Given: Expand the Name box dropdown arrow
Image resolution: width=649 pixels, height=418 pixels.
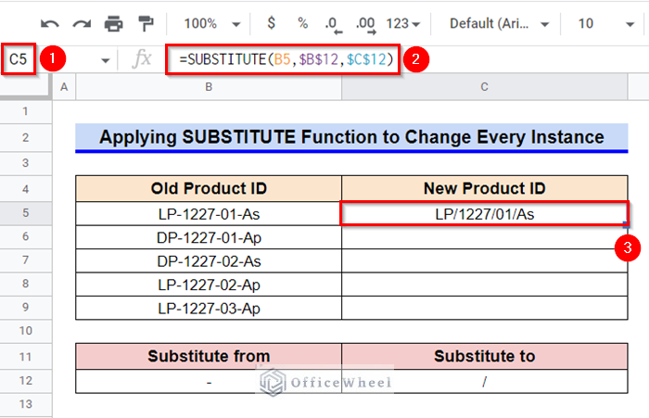Looking at the screenshot, I should [x=106, y=61].
